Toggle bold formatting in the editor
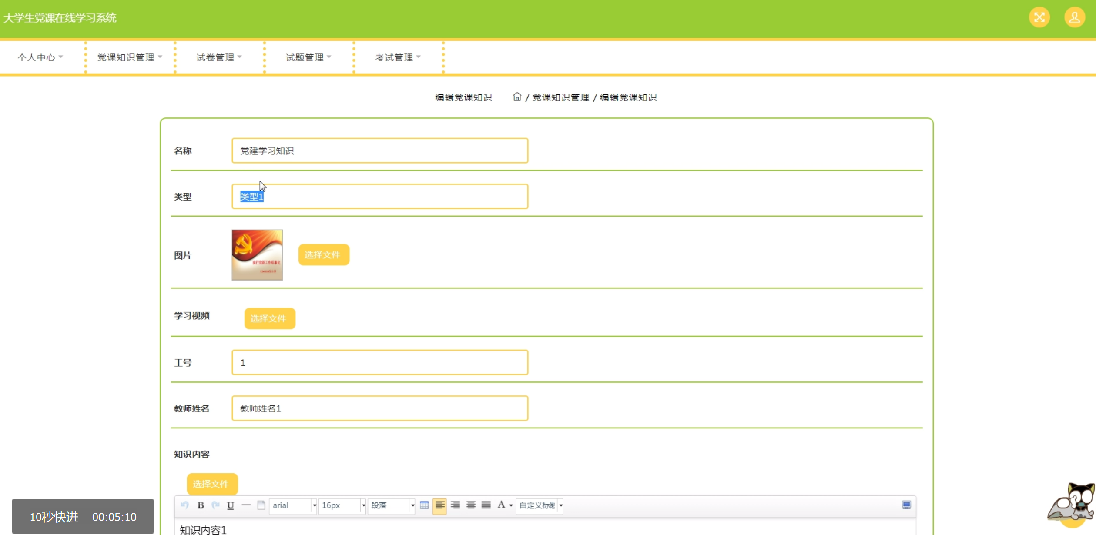1096x535 pixels. (201, 505)
